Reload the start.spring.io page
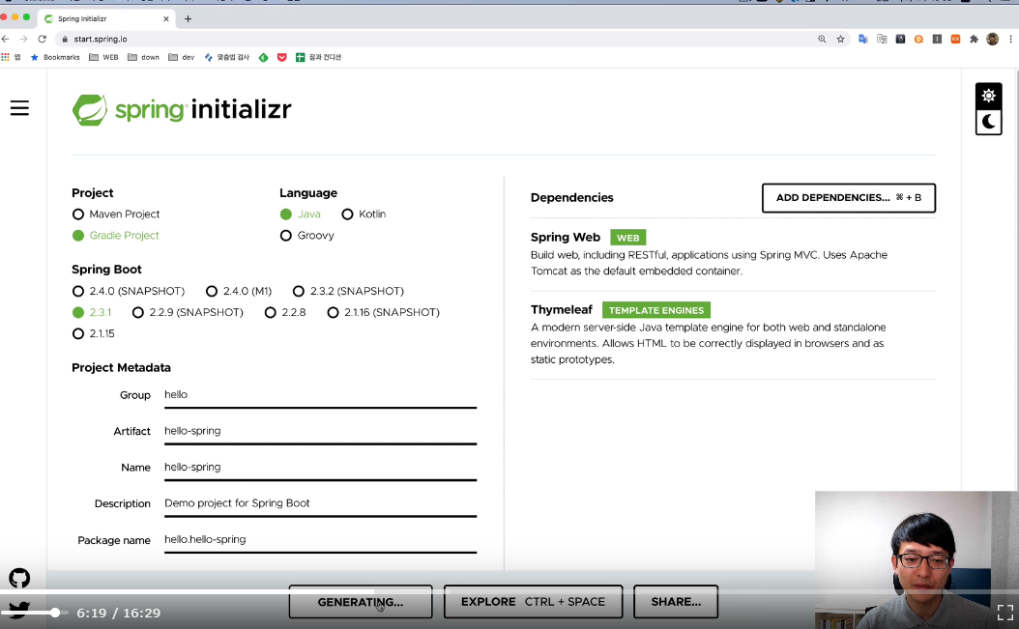Viewport: 1019px width, 629px height. click(43, 39)
